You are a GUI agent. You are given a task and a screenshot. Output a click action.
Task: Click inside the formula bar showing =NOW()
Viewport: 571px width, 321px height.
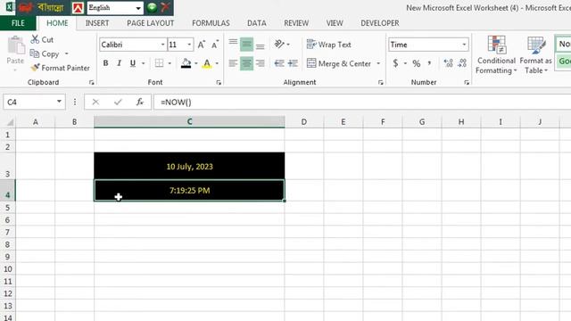click(362, 102)
